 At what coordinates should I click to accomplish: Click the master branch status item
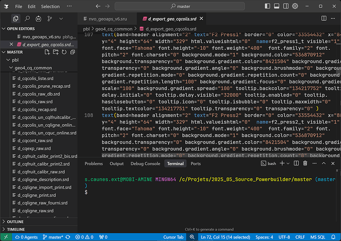(53, 237)
